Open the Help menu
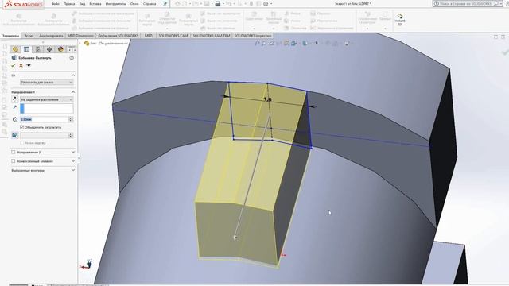509x286 pixels. tap(150, 4)
